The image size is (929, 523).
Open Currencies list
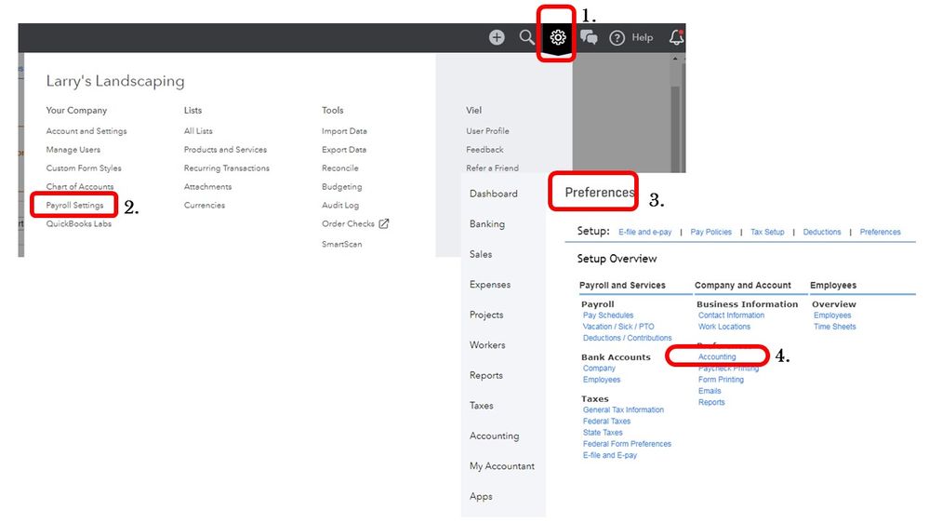click(x=205, y=205)
